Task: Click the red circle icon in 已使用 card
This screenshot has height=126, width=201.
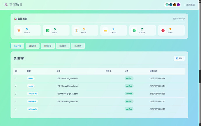Action: click(x=163, y=31)
